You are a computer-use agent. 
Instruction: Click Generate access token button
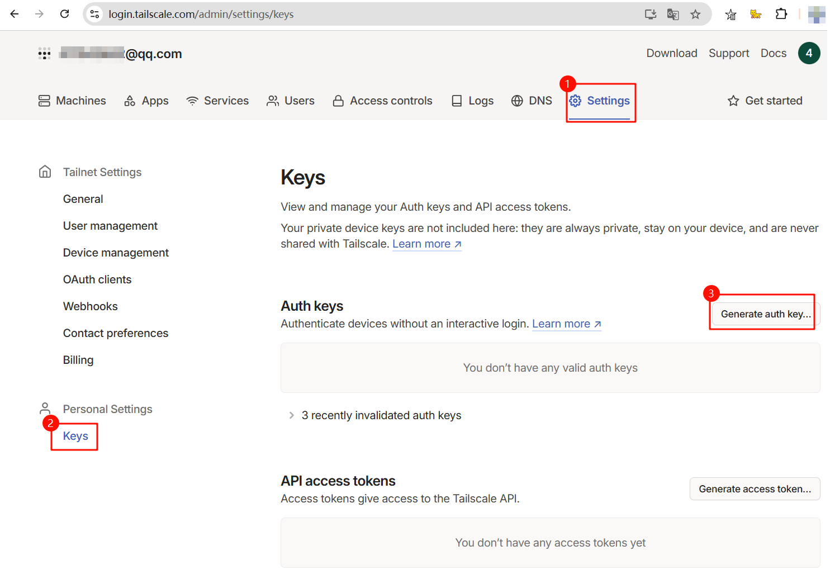(x=755, y=489)
